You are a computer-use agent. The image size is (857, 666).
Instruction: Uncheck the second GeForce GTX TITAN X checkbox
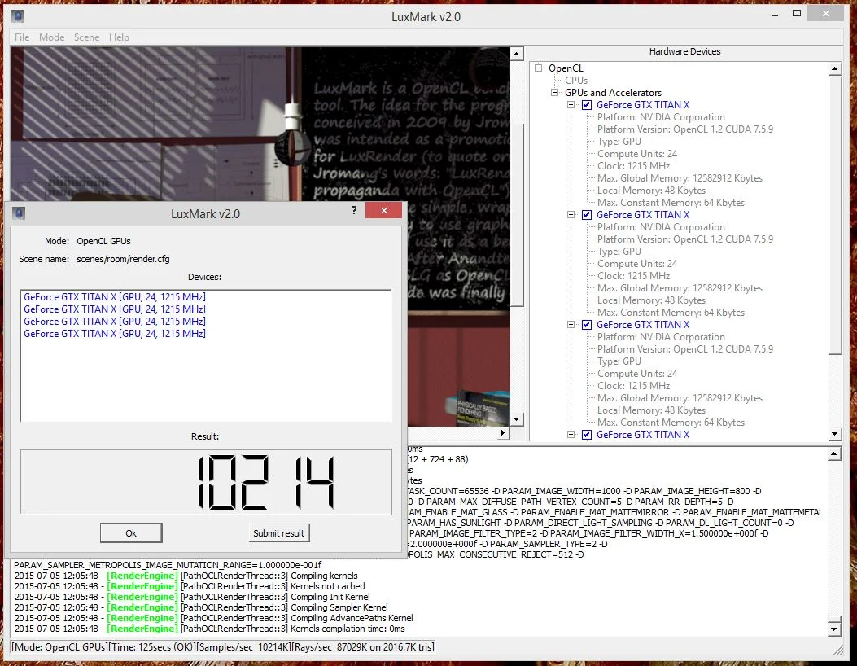coord(587,215)
